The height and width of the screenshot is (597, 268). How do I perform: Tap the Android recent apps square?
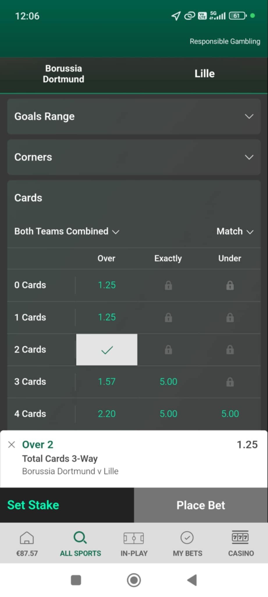click(x=76, y=580)
